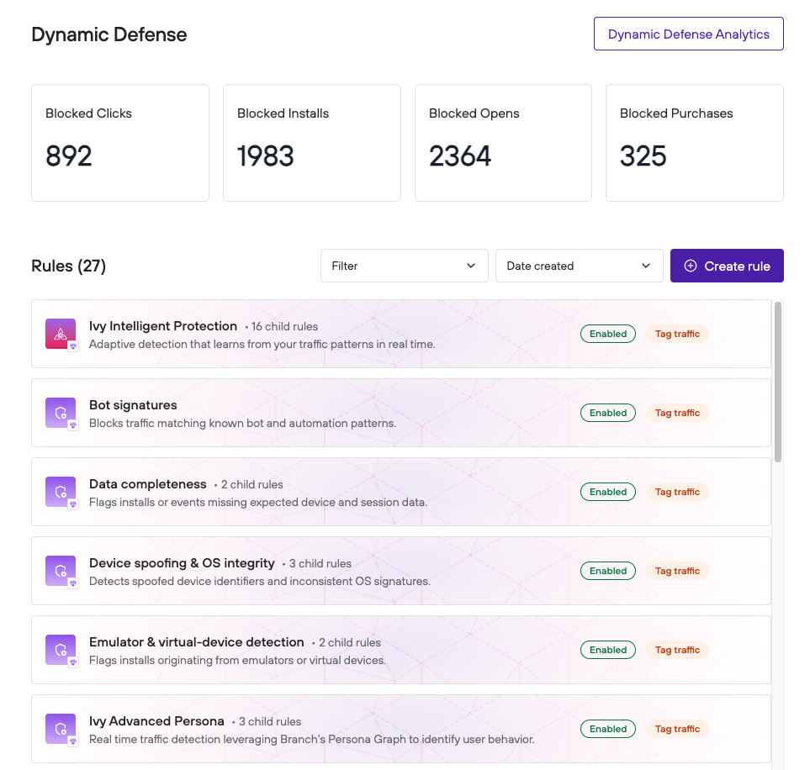Screen dimensions: 810x770
Task: Click Tag traffic on Ivy Intelligent Protection
Action: click(x=677, y=334)
